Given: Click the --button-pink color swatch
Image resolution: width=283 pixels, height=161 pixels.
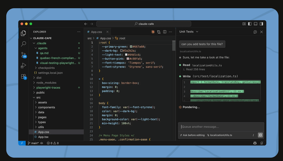Looking at the screenshot, I should coord(127,58).
